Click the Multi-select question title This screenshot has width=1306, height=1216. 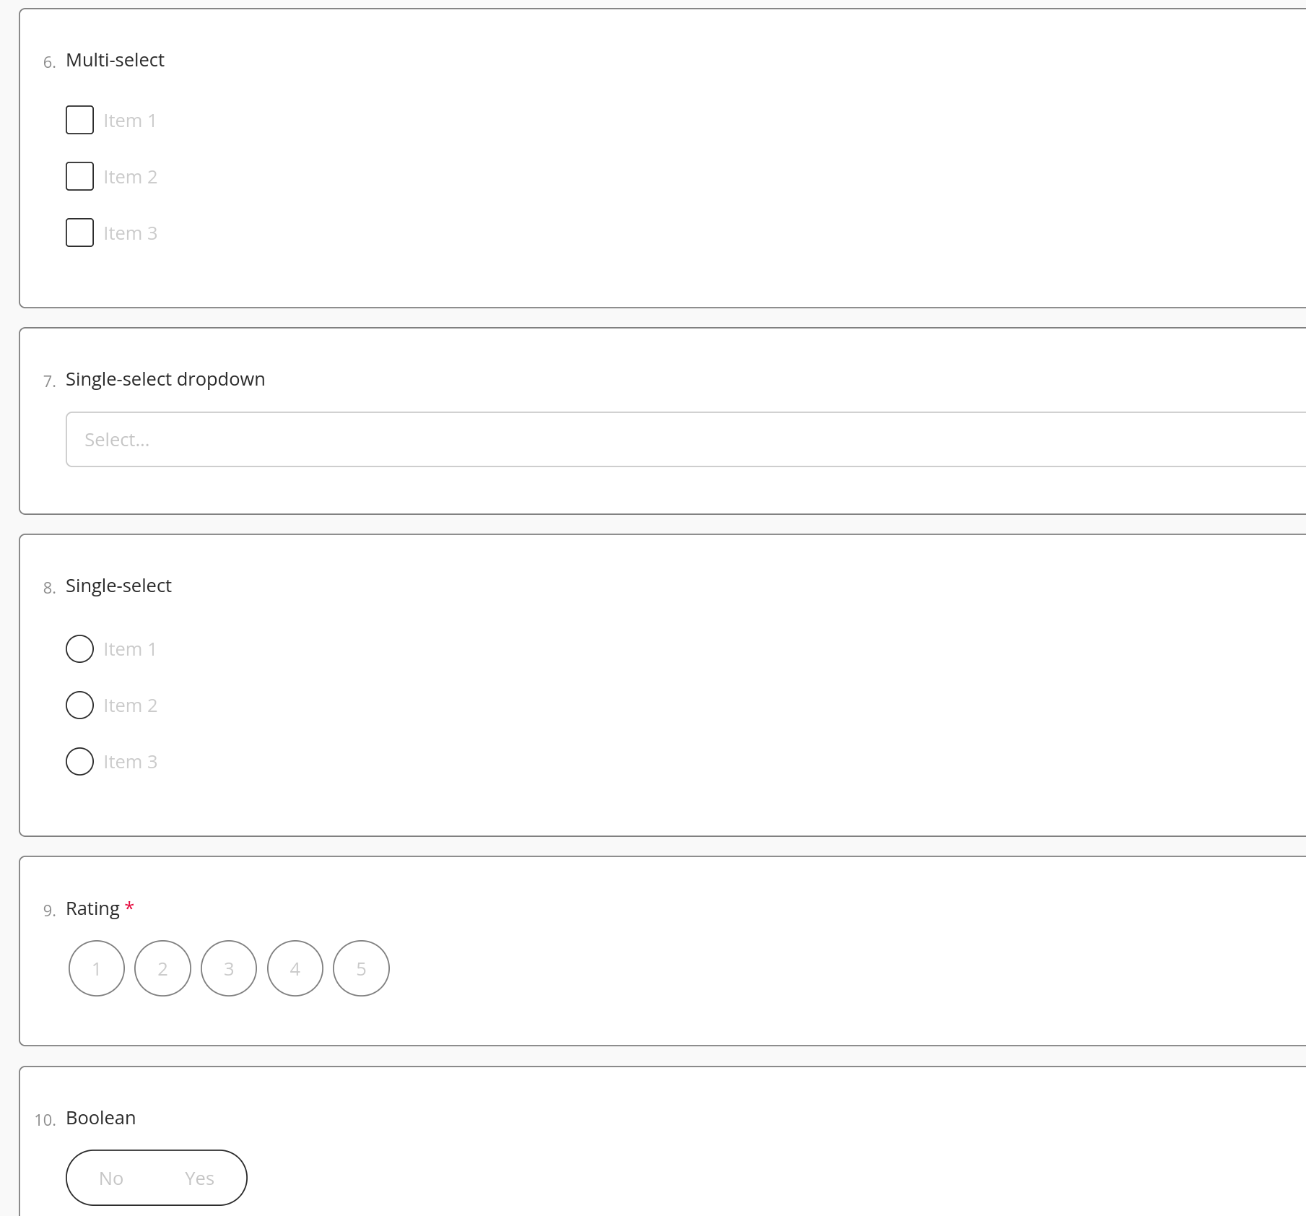pyautogui.click(x=115, y=60)
